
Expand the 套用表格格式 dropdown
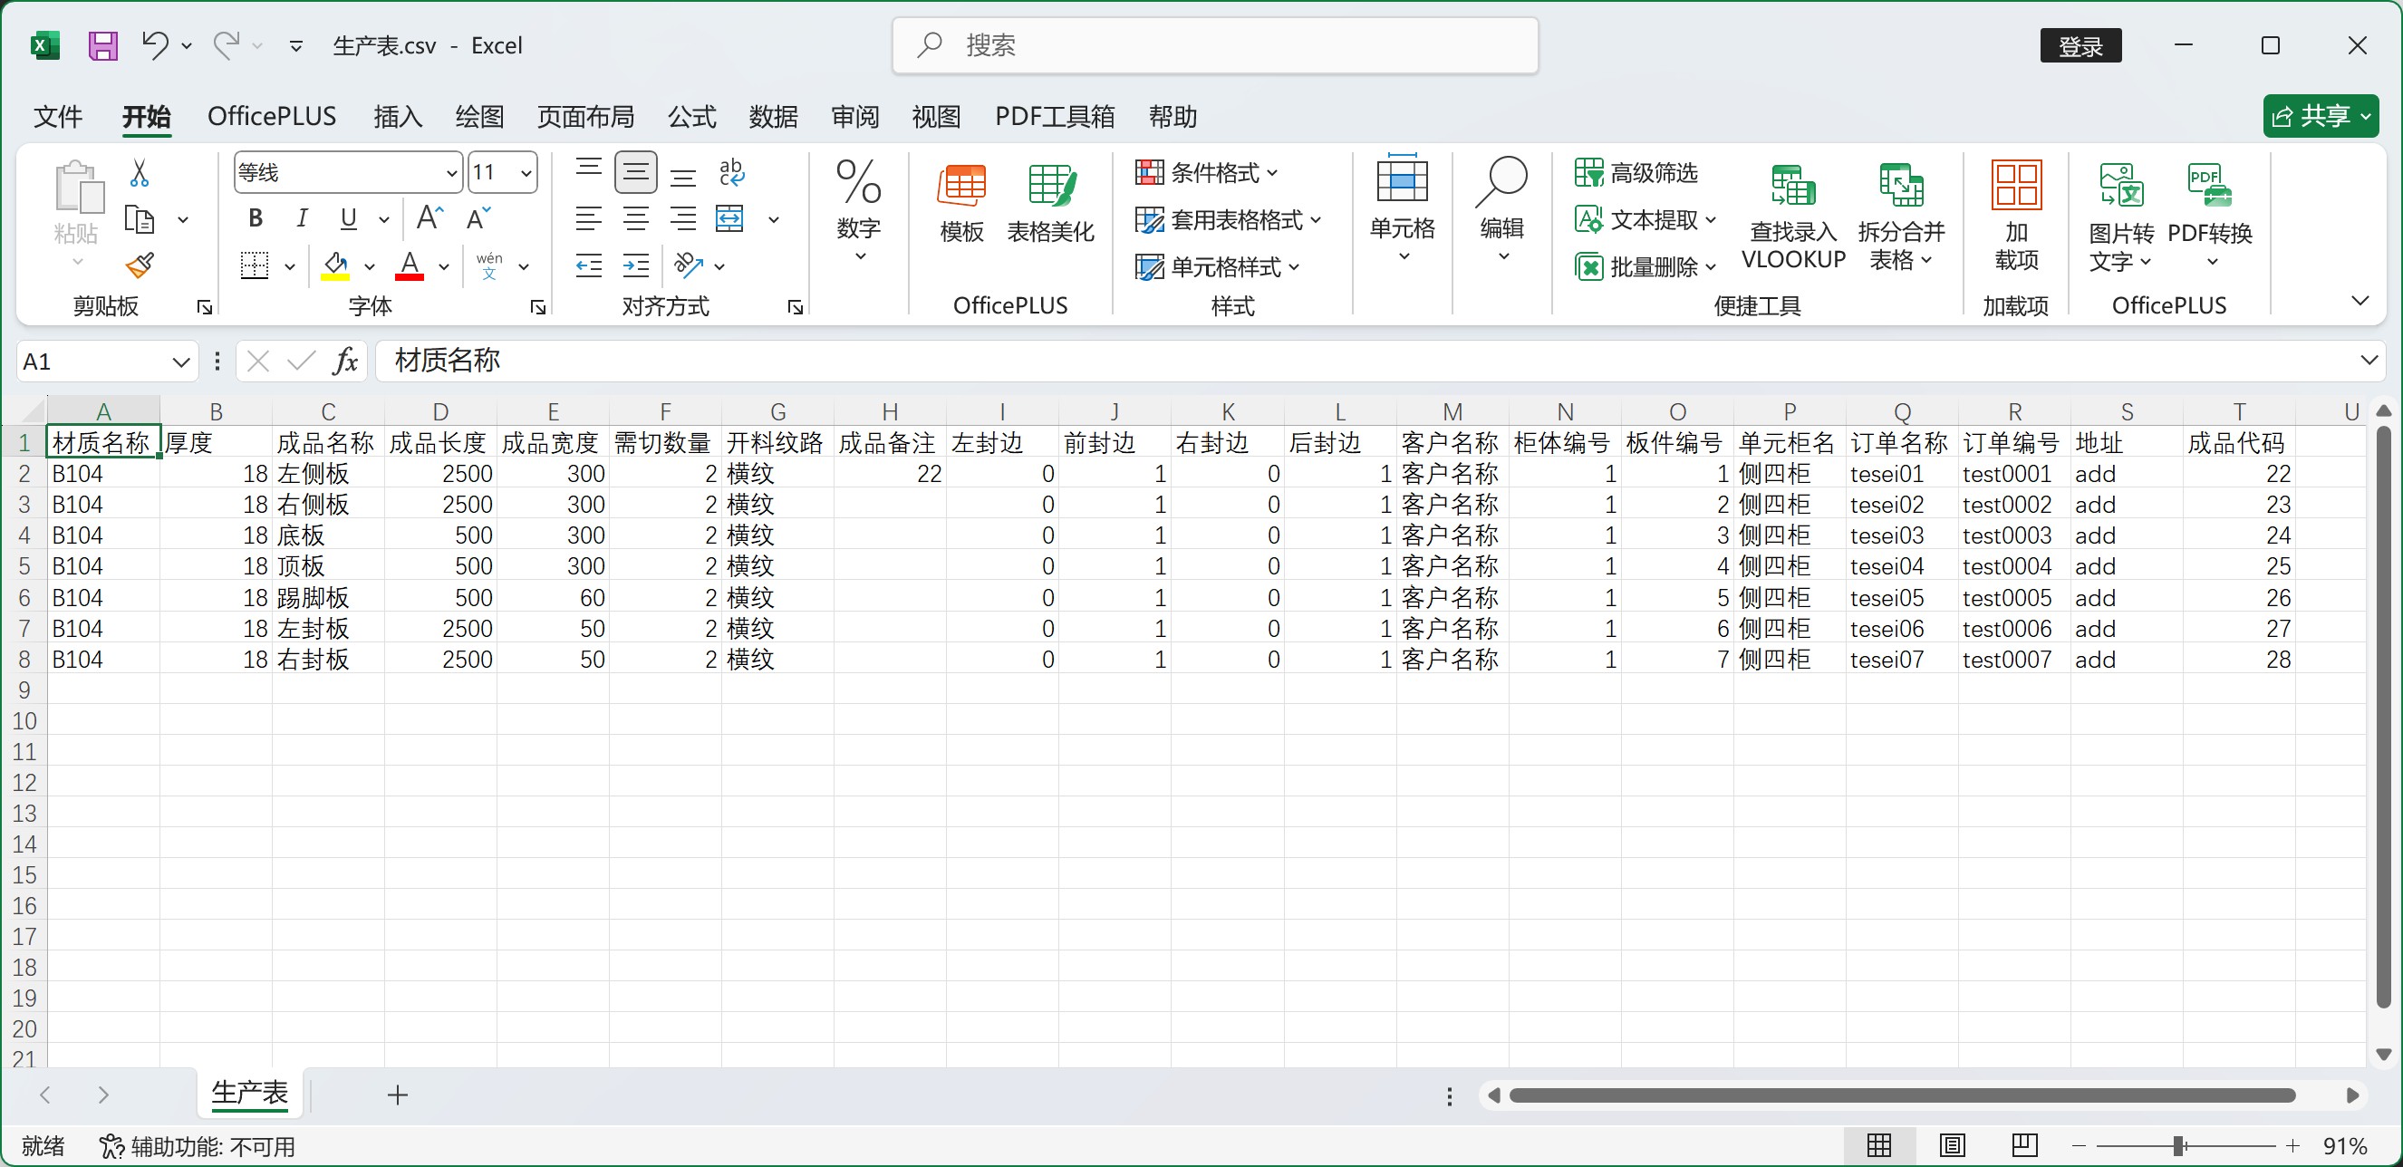click(x=1228, y=220)
